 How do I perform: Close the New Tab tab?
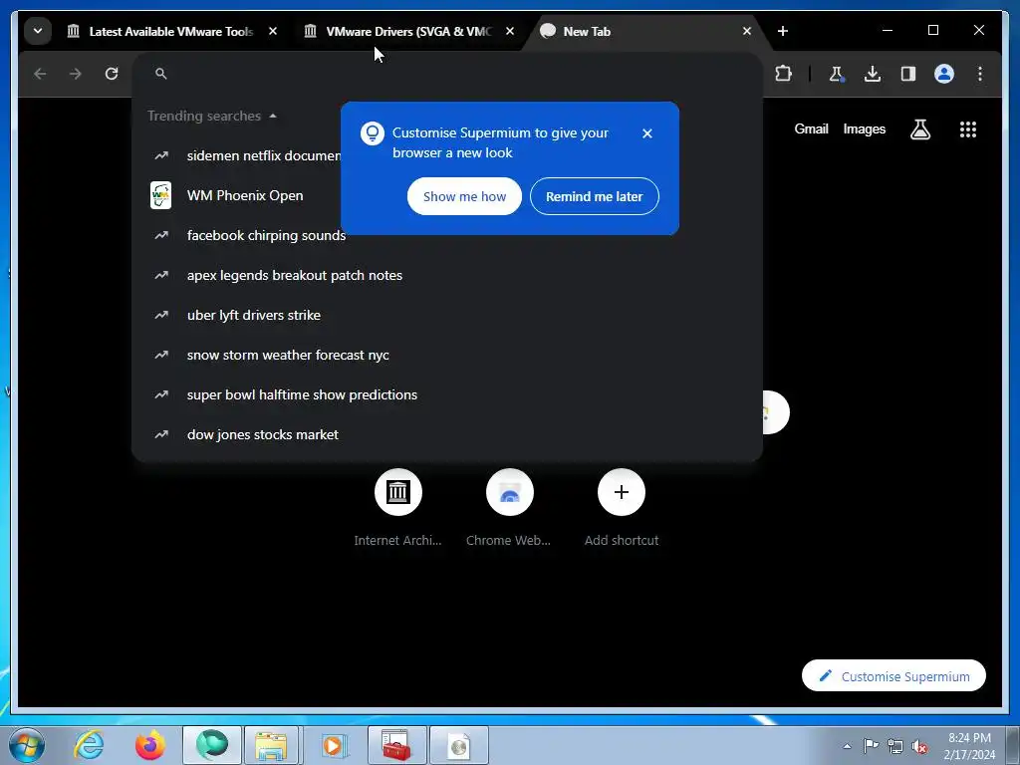[x=747, y=31]
